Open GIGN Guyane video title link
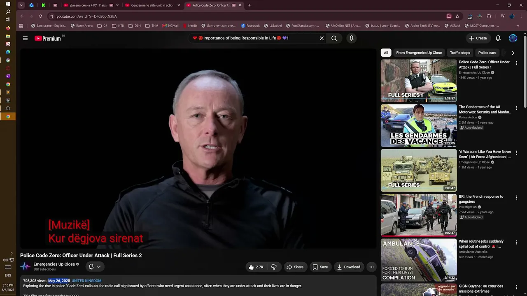Viewport: 527px width, 296px height. click(481, 289)
